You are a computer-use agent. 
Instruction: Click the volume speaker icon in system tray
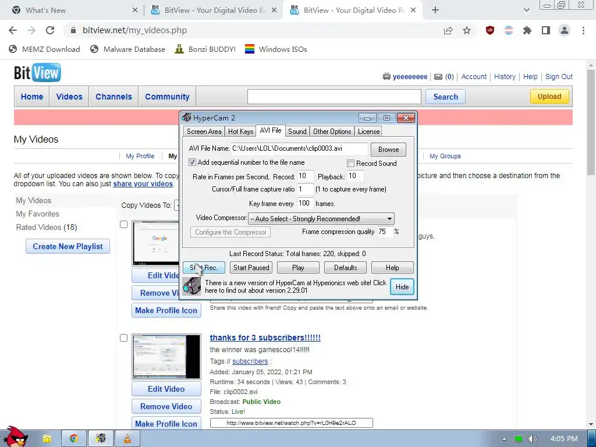(532, 439)
